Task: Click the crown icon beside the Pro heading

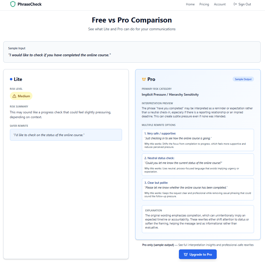Action: point(143,79)
